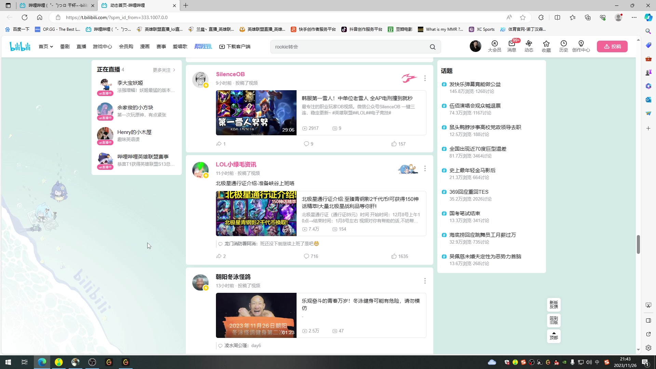Open 消息 messages icon

click(x=511, y=46)
